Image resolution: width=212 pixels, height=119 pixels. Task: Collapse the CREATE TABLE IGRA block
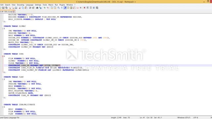pyautogui.click(x=3, y=56)
